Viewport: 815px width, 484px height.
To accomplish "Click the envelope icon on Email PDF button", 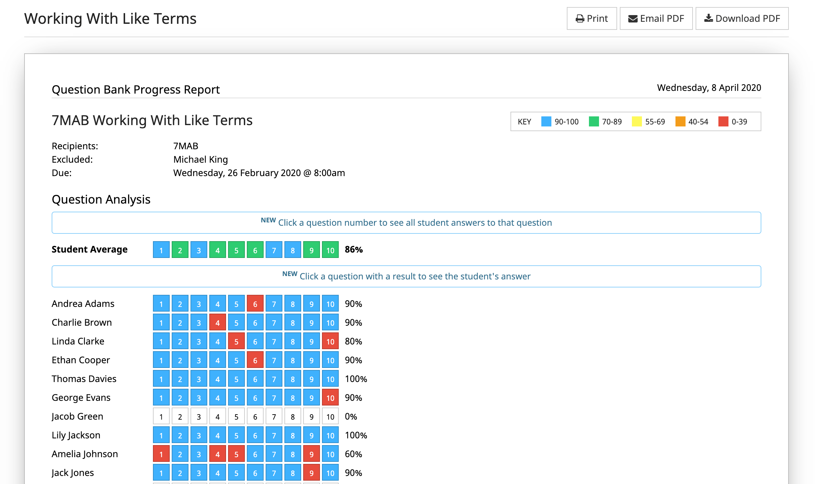I will (633, 18).
